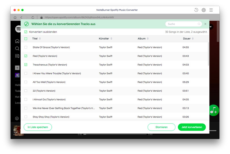Open conversion history clock icon
This screenshot has height=154, width=230.
coord(196,10)
